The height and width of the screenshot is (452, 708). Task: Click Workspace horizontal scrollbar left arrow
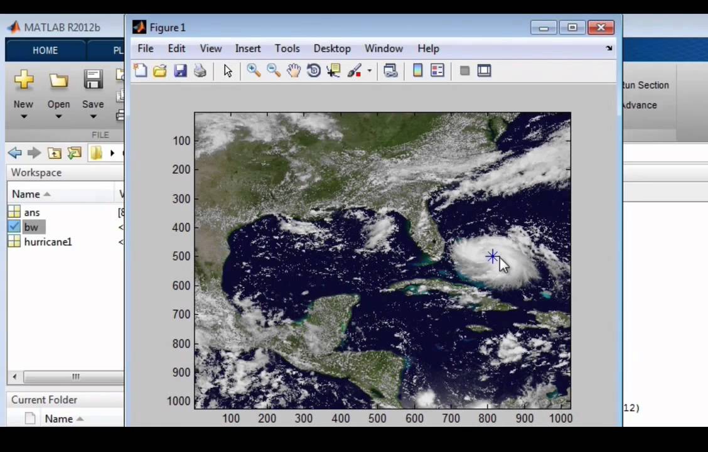[x=14, y=376]
